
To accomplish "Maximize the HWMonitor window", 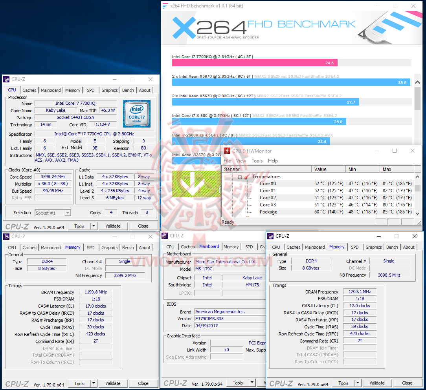I will [x=395, y=151].
